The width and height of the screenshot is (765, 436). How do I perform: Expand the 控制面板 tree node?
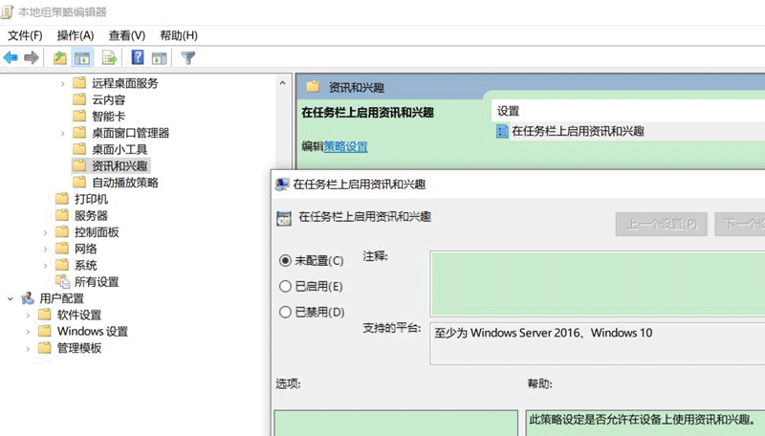pyautogui.click(x=46, y=232)
